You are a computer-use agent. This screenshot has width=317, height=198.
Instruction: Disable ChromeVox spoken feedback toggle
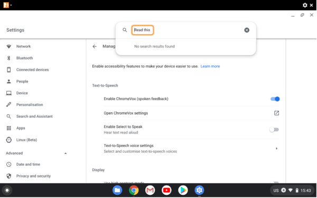[275, 99]
